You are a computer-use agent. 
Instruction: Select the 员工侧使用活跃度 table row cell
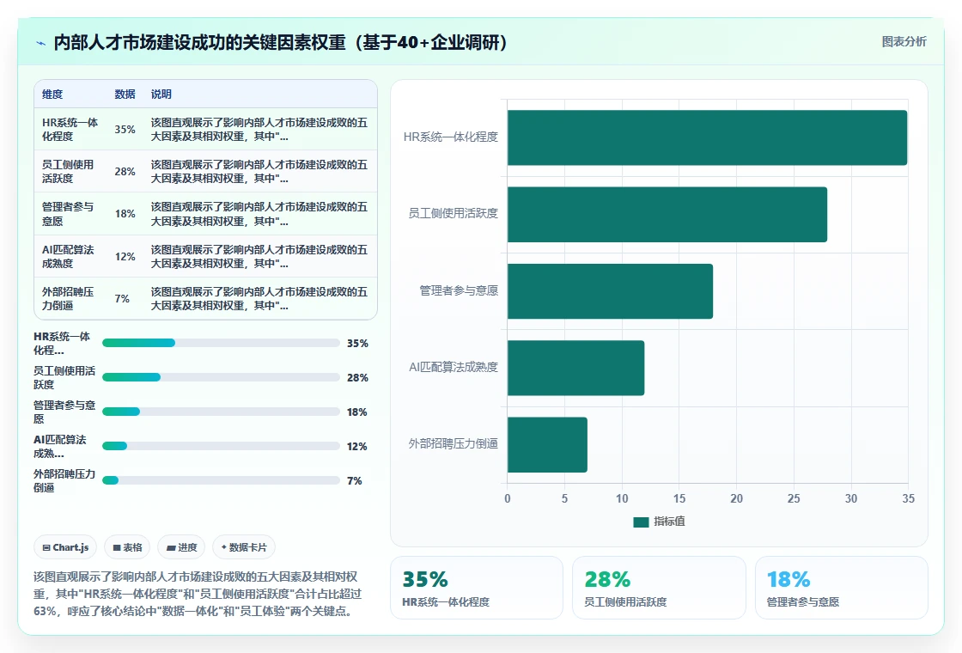click(x=68, y=171)
